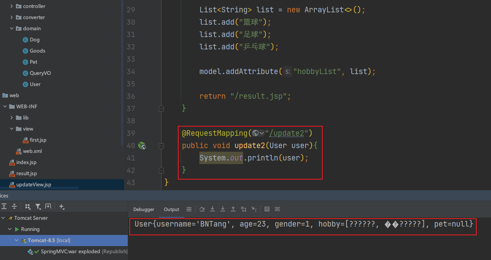Toggle code fold marker at line 40
The height and width of the screenshot is (260, 491).
point(161,146)
